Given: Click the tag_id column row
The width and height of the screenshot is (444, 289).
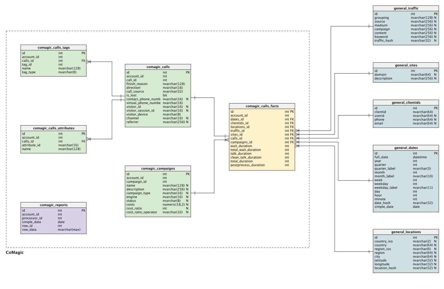Looking at the screenshot, I should point(53,65).
